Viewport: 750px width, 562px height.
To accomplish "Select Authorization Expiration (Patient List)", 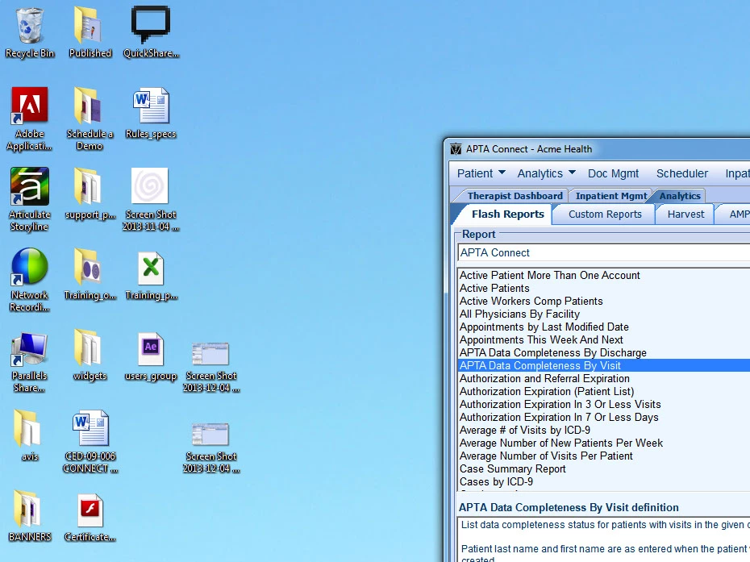I will pyautogui.click(x=604, y=392).
